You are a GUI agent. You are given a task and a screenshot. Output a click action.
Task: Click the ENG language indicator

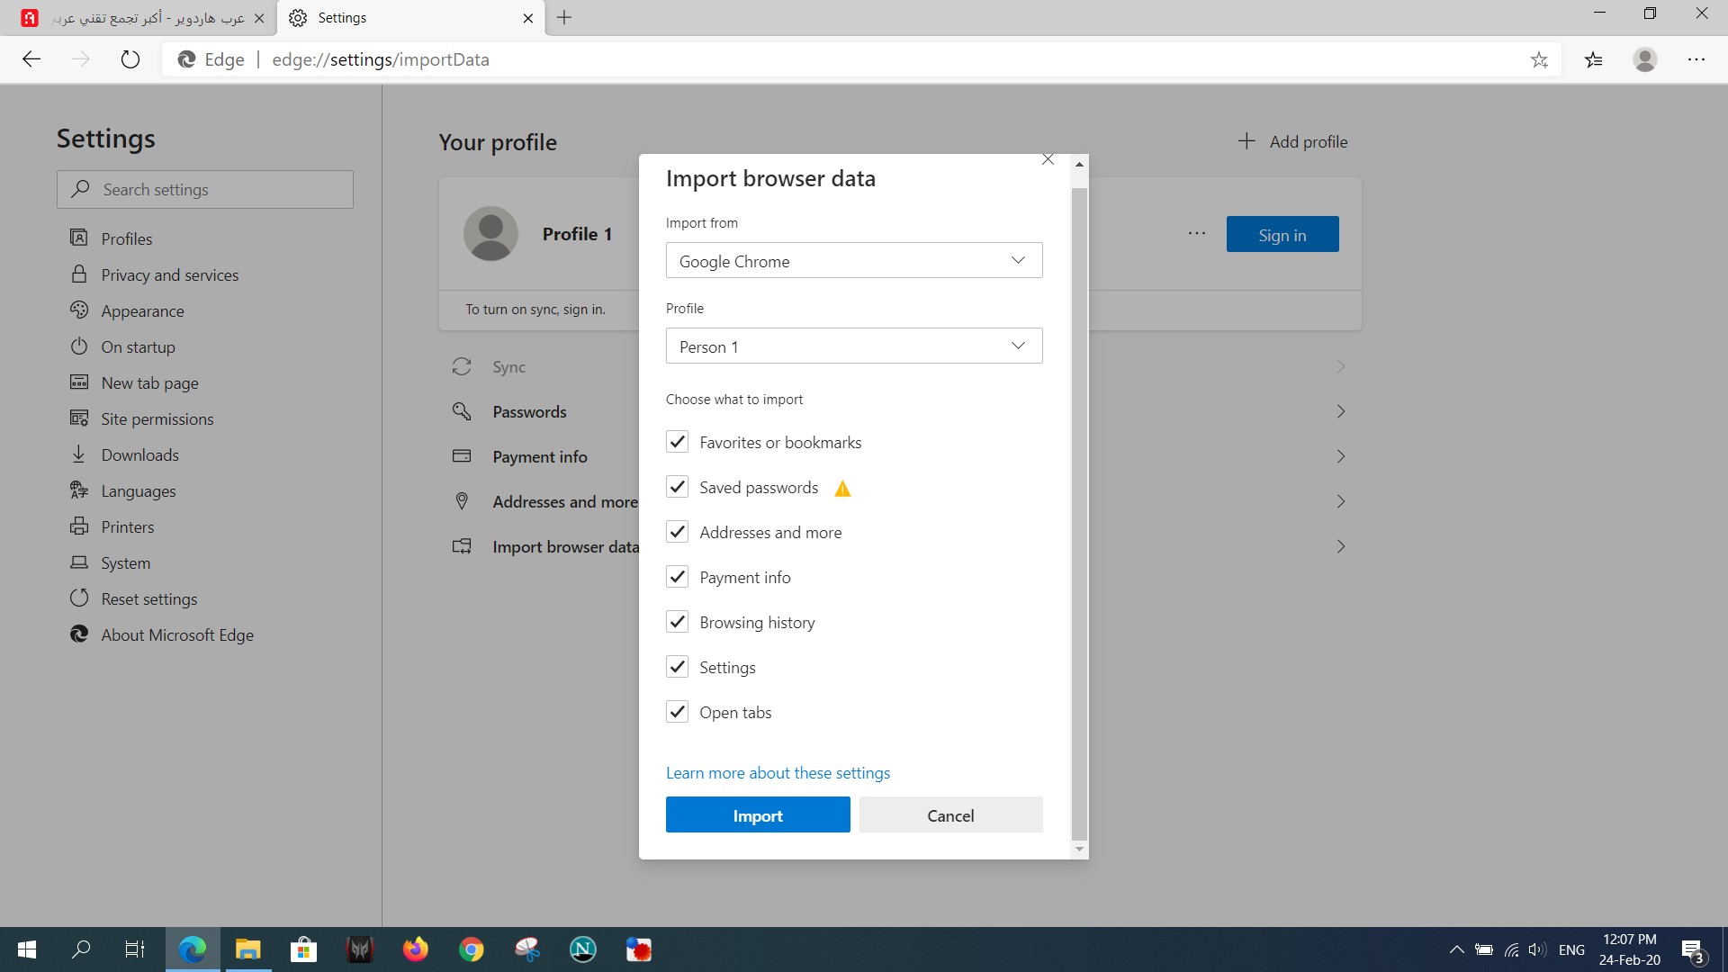[1571, 950]
